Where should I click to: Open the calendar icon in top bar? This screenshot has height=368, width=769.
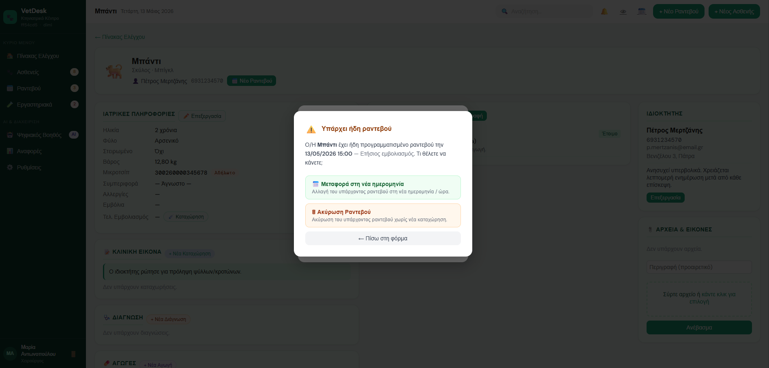click(x=642, y=11)
